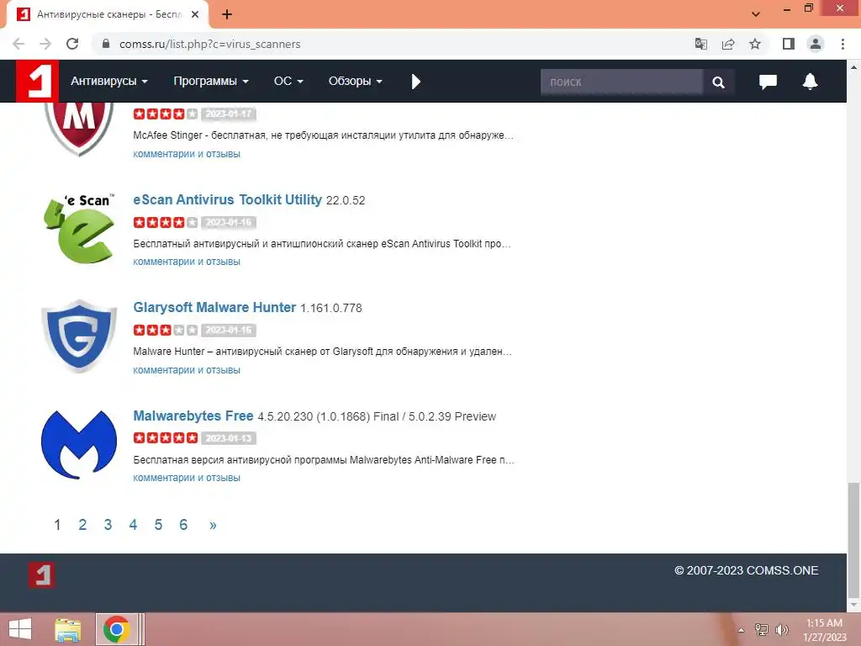Open the notifications bell icon

point(810,82)
